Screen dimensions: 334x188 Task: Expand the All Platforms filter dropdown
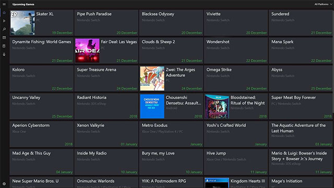pyautogui.click(x=323, y=4)
